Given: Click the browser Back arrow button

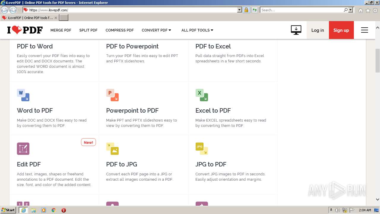Looking at the screenshot, I should 4,10.
